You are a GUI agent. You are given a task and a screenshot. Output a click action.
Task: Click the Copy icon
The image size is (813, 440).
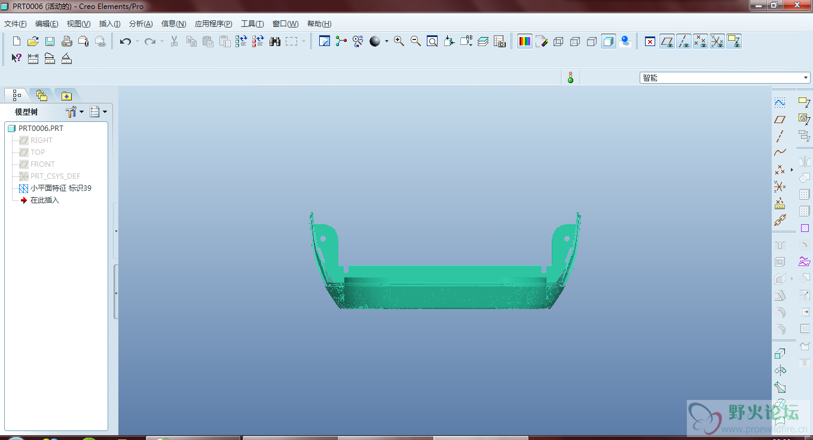191,41
